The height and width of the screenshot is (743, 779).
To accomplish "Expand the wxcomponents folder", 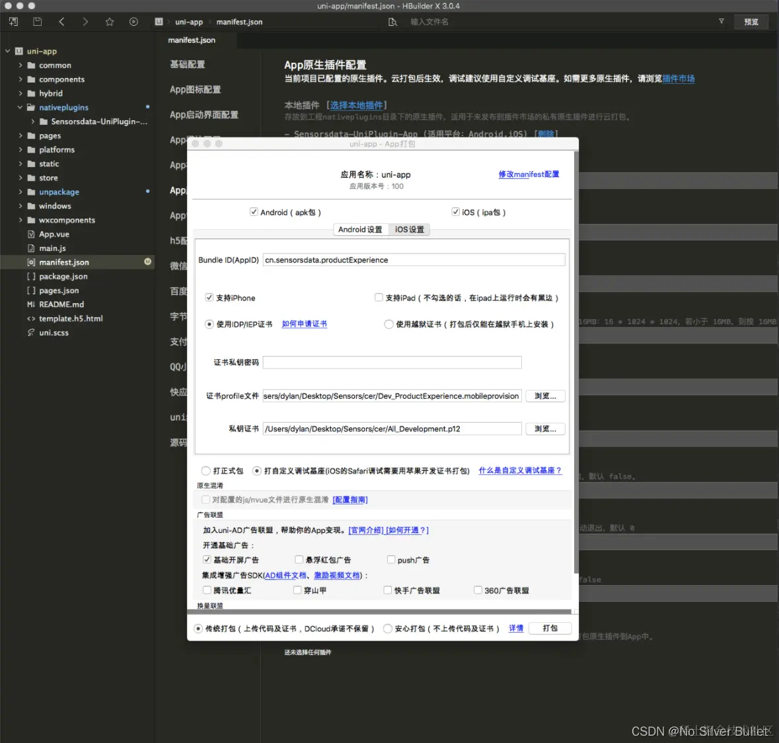I will click(x=20, y=220).
